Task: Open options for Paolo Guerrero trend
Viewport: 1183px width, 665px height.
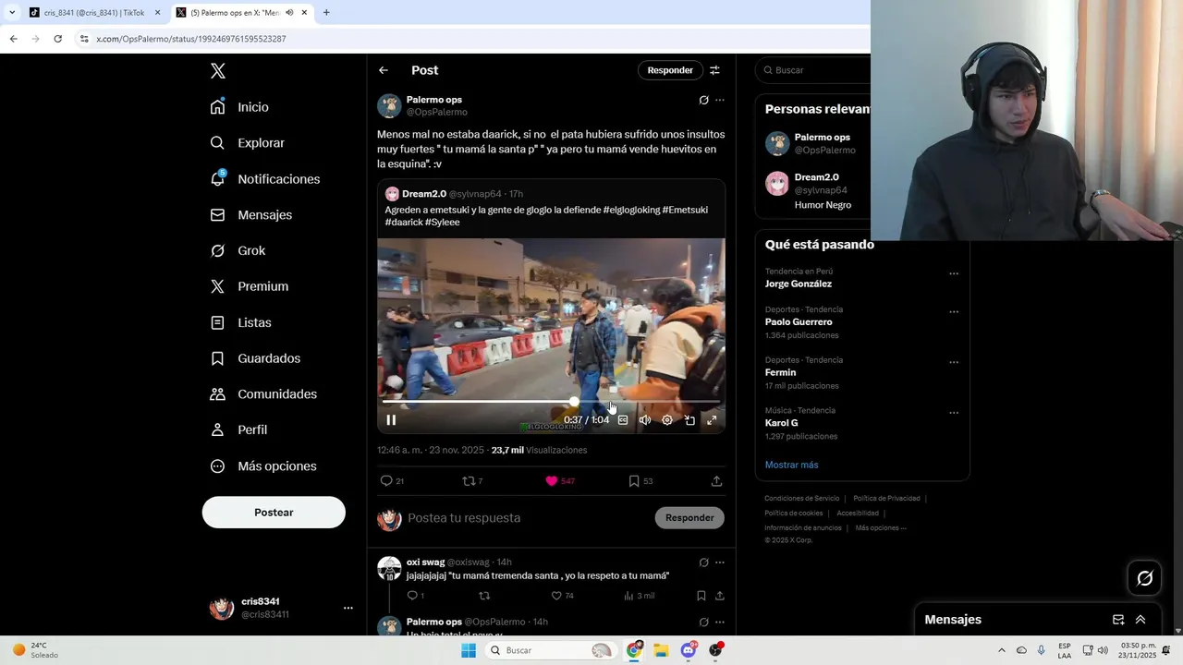Action: (954, 312)
